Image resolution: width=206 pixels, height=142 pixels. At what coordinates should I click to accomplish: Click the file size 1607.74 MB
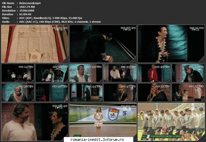(x=27, y=7)
